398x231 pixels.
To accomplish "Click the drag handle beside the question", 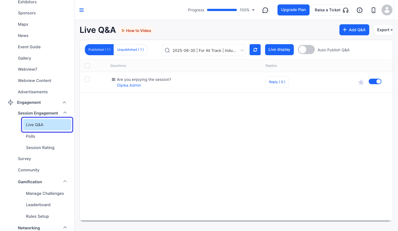I will pyautogui.click(x=113, y=79).
